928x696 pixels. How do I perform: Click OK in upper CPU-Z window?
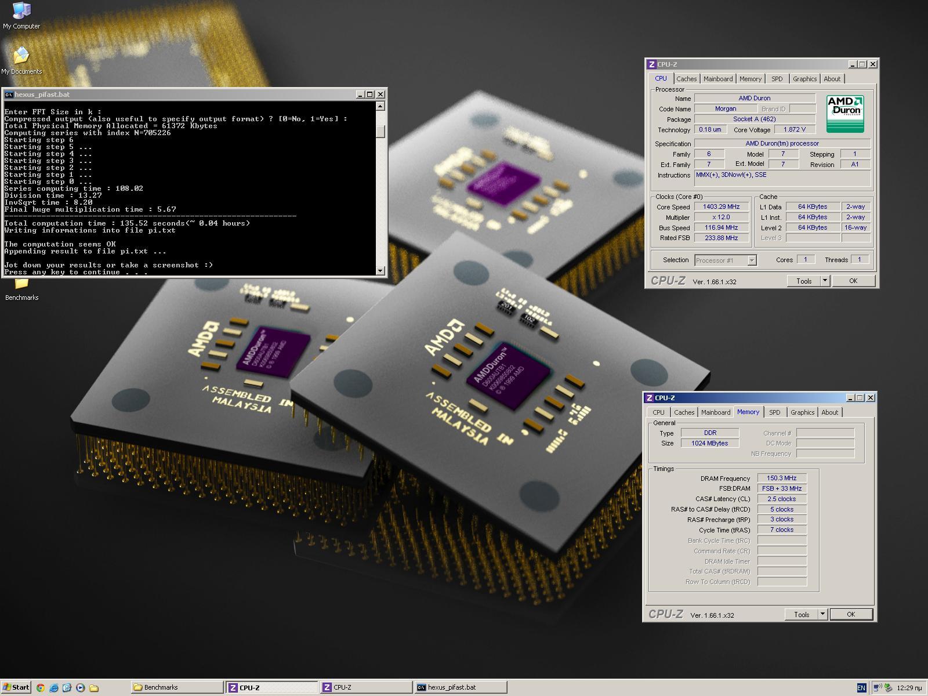853,281
